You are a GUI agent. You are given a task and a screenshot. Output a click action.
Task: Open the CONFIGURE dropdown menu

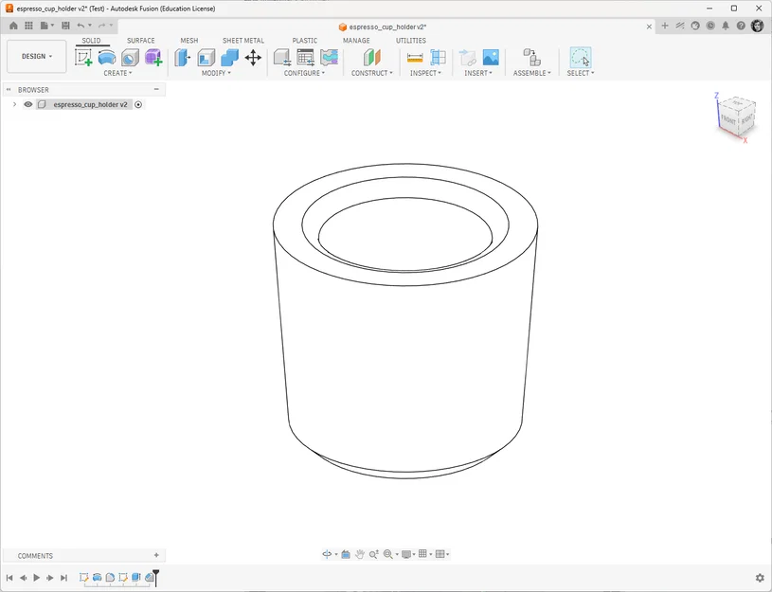tap(304, 73)
